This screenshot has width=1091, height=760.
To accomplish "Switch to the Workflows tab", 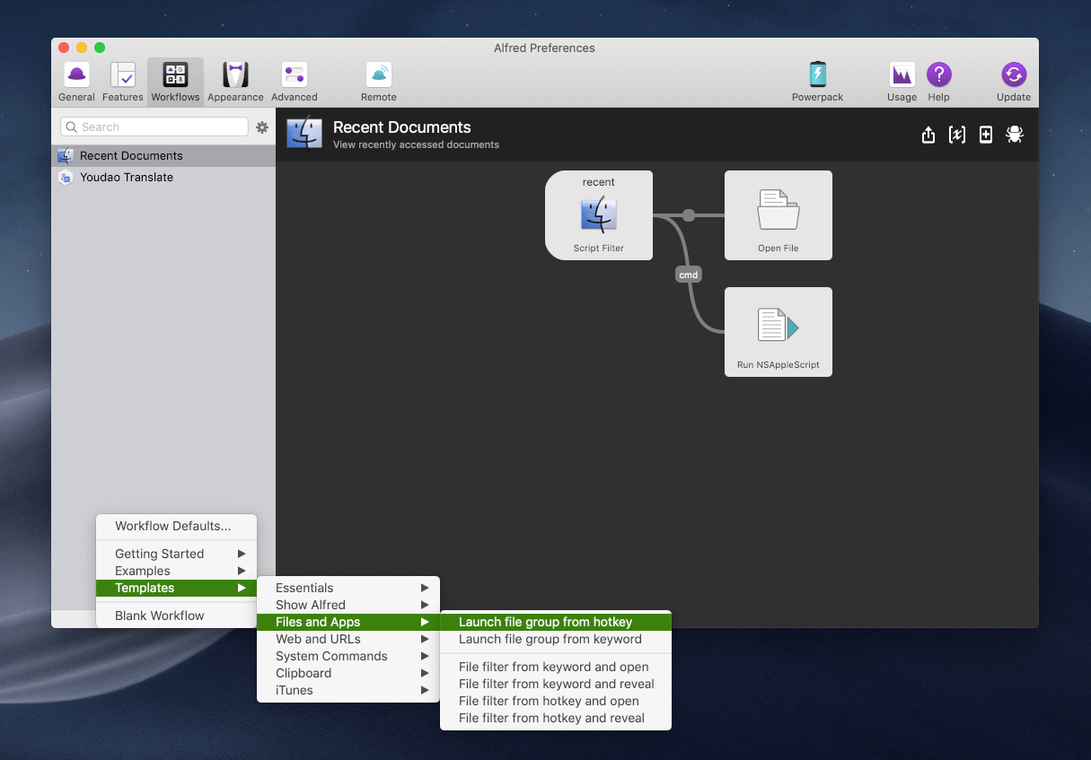I will click(x=175, y=82).
